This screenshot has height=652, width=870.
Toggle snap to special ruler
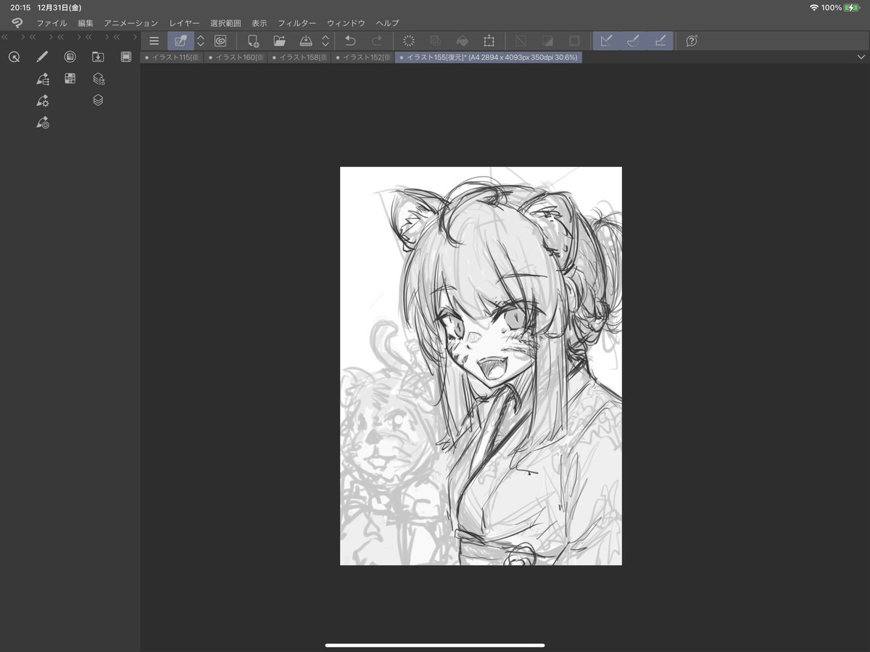click(x=632, y=41)
